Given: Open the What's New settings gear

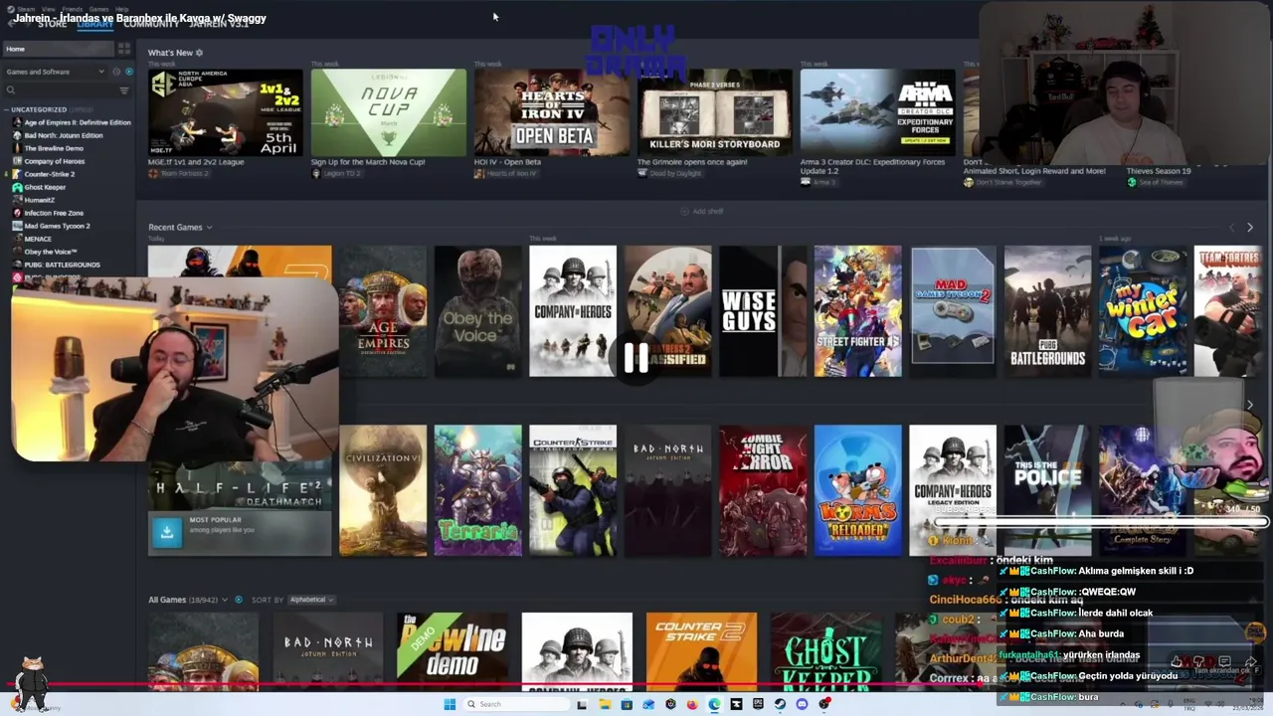Looking at the screenshot, I should point(199,53).
